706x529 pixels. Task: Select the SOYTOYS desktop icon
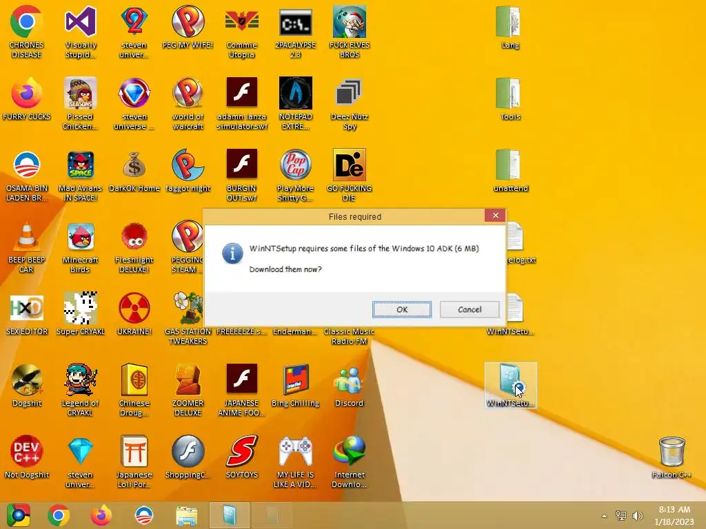[x=242, y=457]
